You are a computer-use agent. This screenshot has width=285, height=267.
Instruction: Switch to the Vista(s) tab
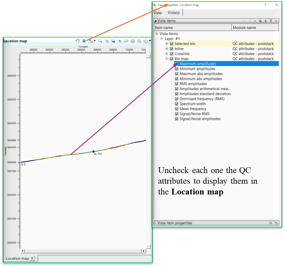click(x=174, y=13)
